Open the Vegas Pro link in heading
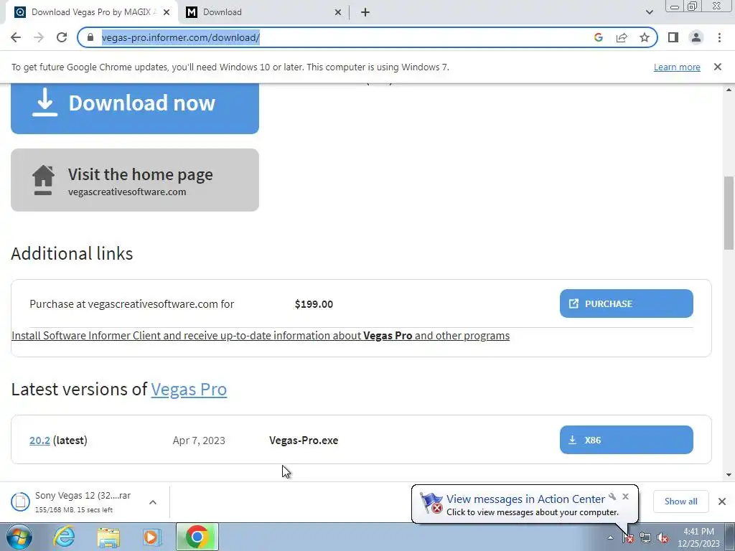The height and width of the screenshot is (551, 735). tap(189, 390)
